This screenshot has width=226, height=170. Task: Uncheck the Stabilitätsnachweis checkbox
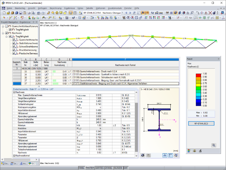coord(14,43)
